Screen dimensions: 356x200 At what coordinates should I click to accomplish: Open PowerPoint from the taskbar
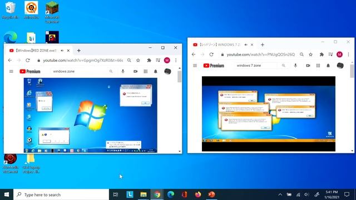tap(211, 194)
